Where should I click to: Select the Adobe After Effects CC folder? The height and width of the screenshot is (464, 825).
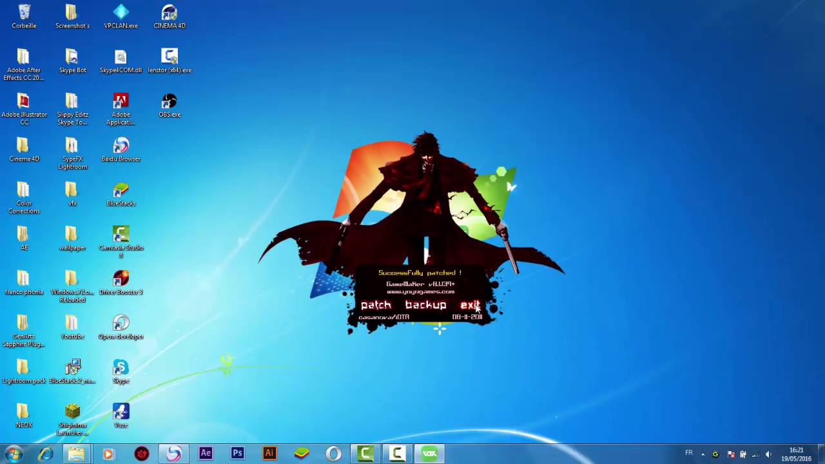click(x=24, y=64)
